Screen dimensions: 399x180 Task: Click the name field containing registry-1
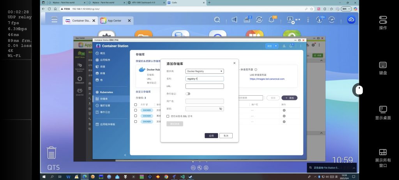pos(205,79)
